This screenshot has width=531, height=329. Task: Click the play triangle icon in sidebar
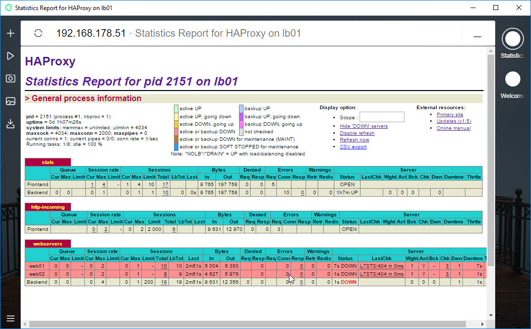pyautogui.click(x=11, y=56)
